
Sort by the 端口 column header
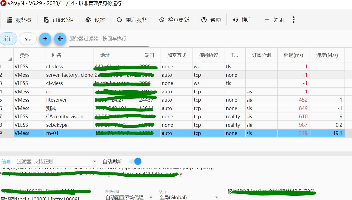(149, 55)
